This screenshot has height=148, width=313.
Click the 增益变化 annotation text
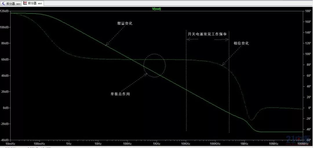(125, 23)
